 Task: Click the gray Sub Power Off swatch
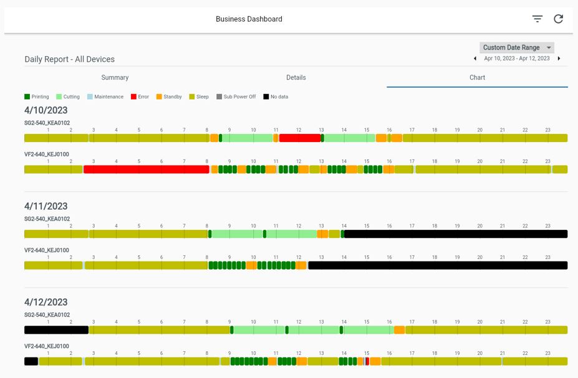click(219, 97)
